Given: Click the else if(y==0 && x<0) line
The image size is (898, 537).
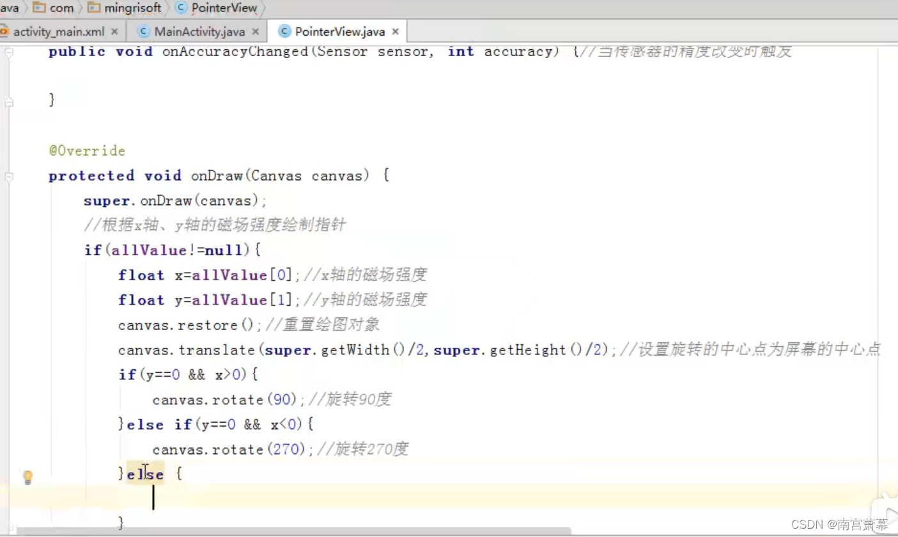Looking at the screenshot, I should [x=216, y=424].
